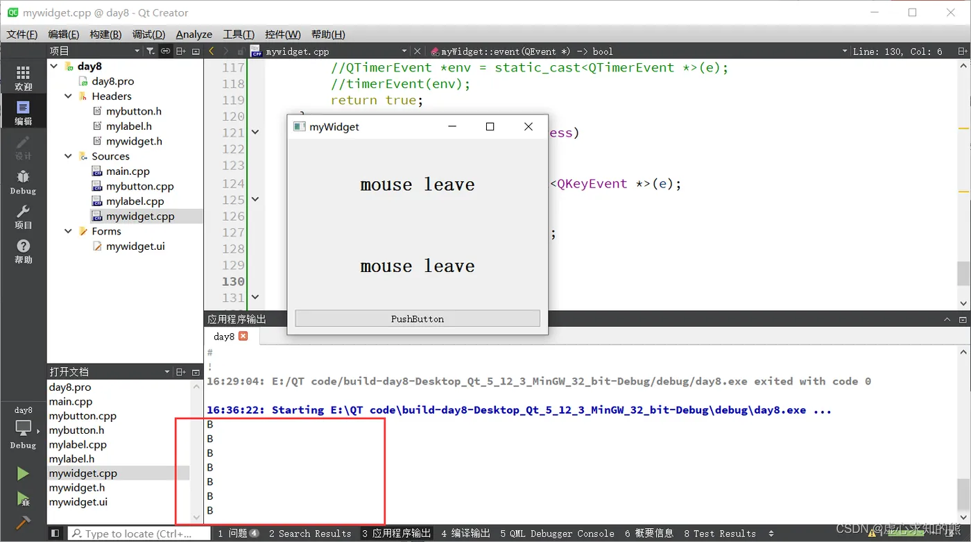This screenshot has height=542, width=971.
Task: Open main.cpp in open documents list
Action: tap(70, 401)
